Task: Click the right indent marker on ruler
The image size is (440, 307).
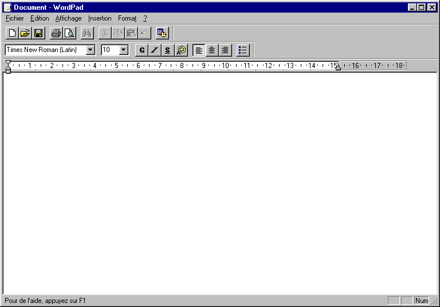Action: pyautogui.click(x=339, y=67)
